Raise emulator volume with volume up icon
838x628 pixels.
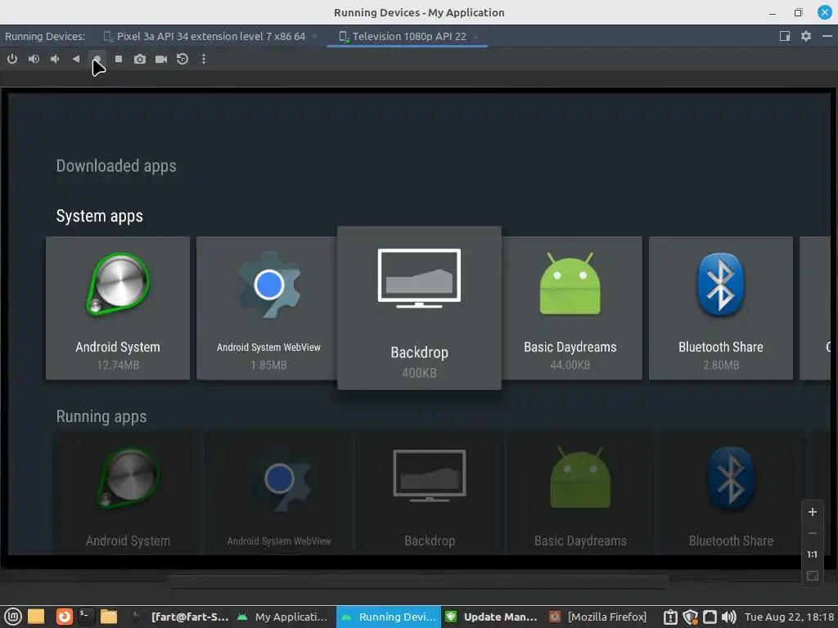[34, 59]
